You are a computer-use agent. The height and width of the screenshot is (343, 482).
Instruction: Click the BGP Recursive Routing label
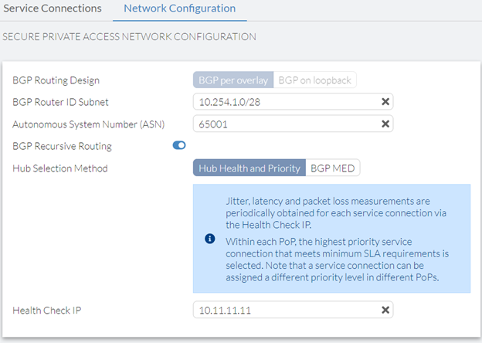pos(62,145)
